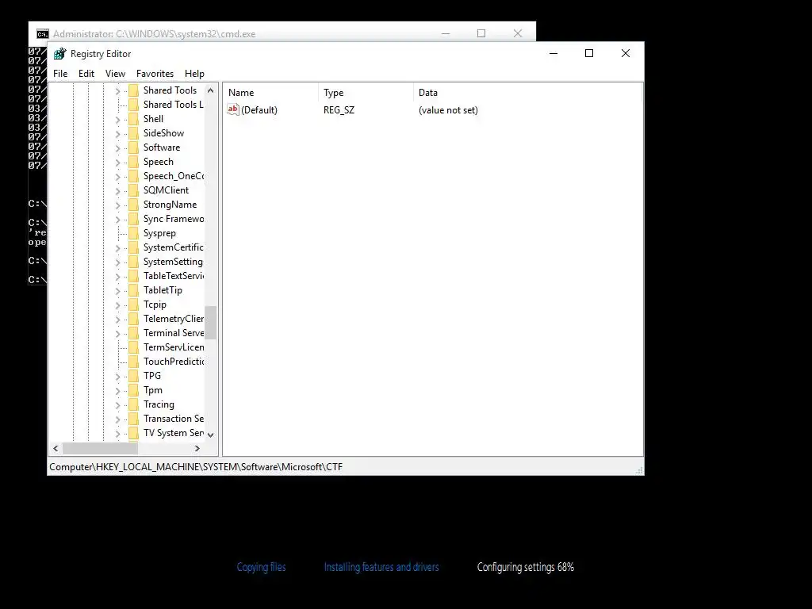Screen dimensions: 812x609
Task: Open the File menu
Action: pyautogui.click(x=60, y=74)
